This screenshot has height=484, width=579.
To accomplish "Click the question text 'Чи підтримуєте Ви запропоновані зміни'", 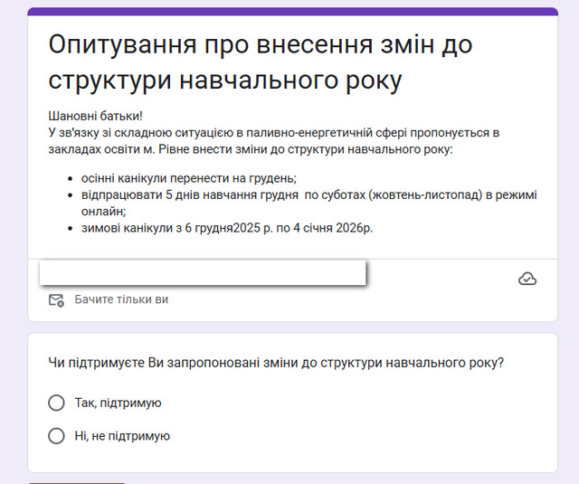I will pyautogui.click(x=276, y=362).
